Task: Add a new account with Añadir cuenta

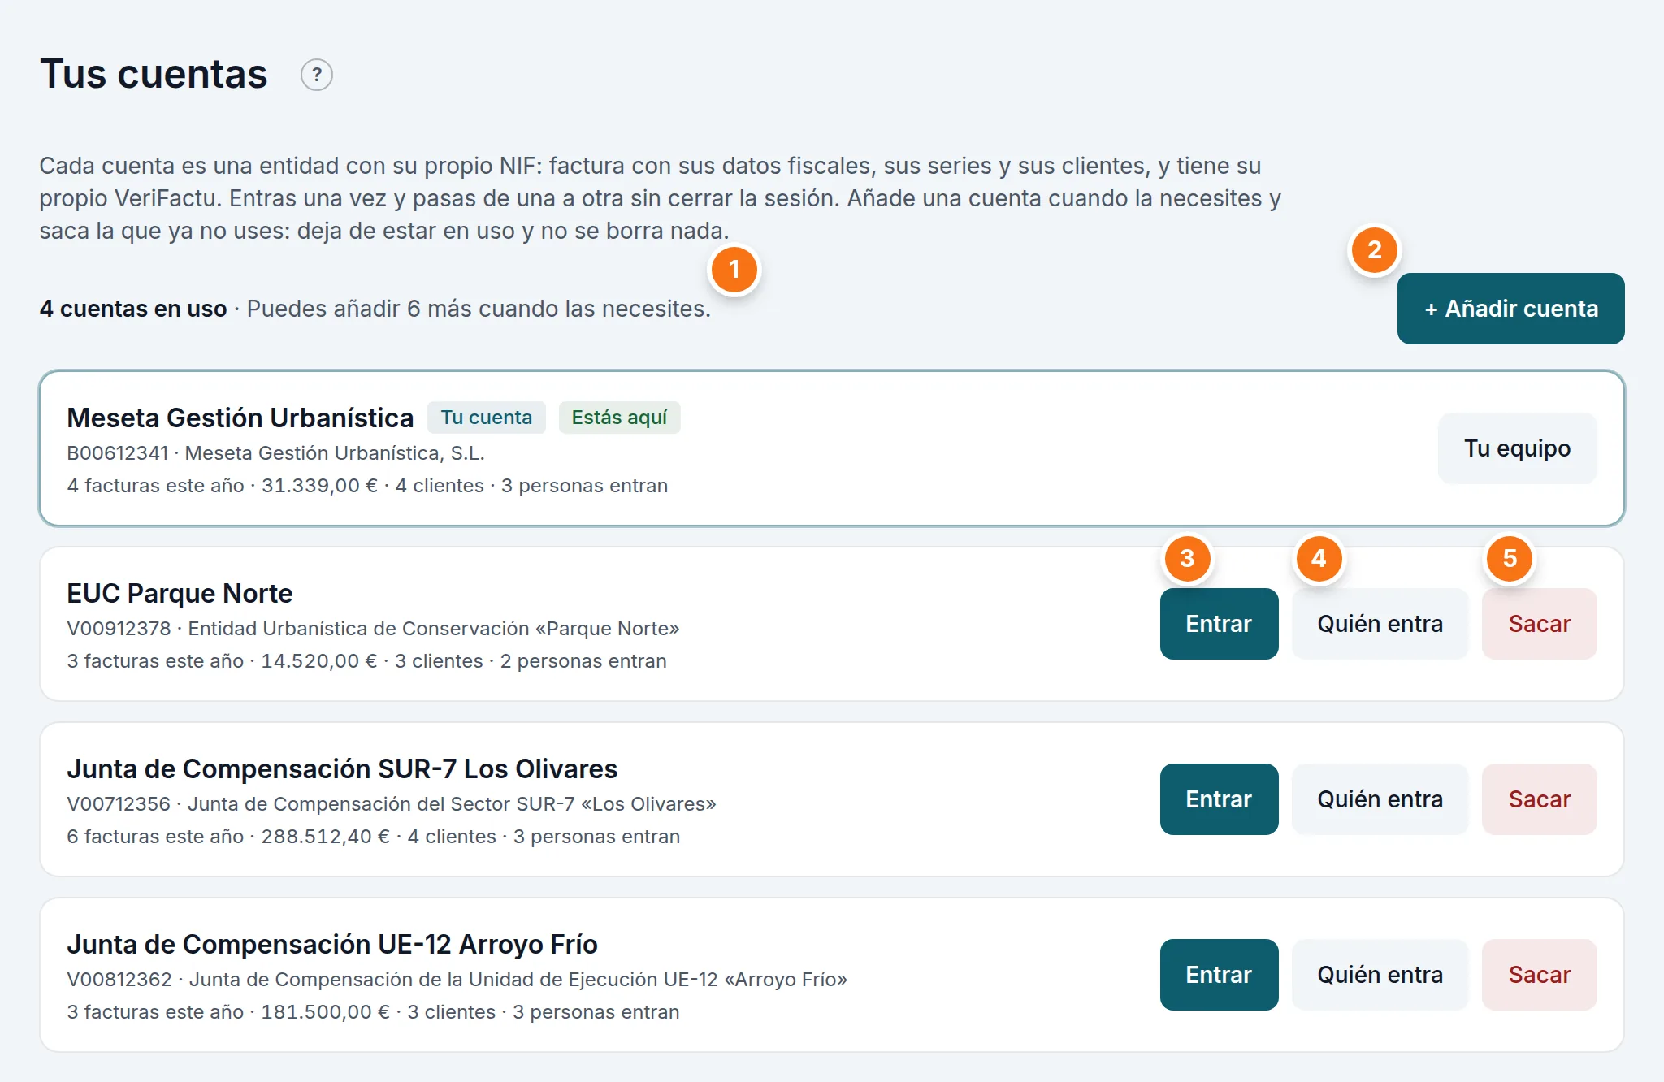Action: [x=1510, y=309]
